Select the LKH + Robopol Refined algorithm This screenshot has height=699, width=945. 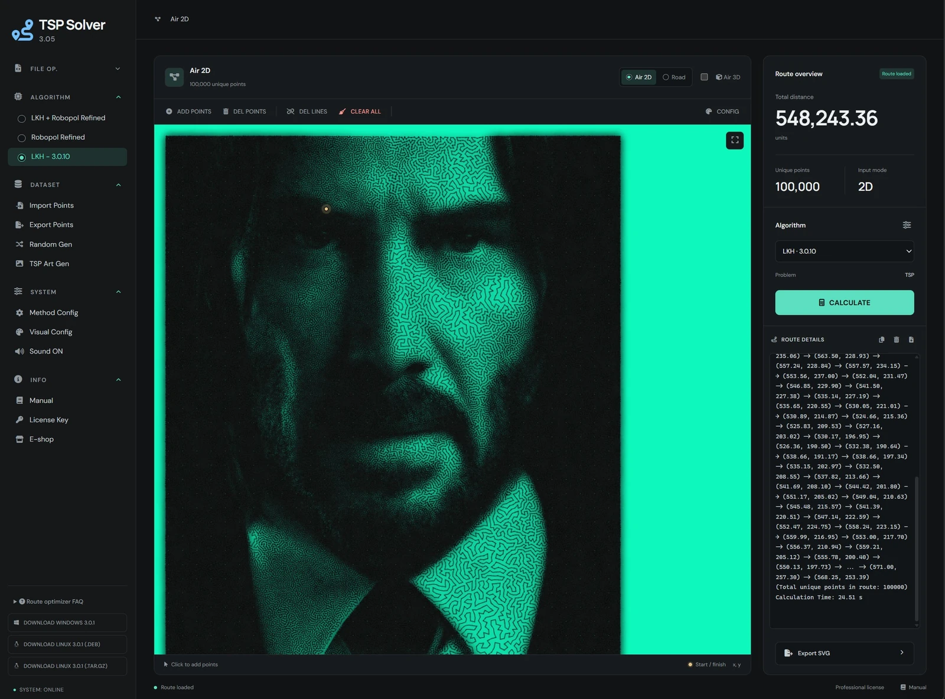pos(67,118)
